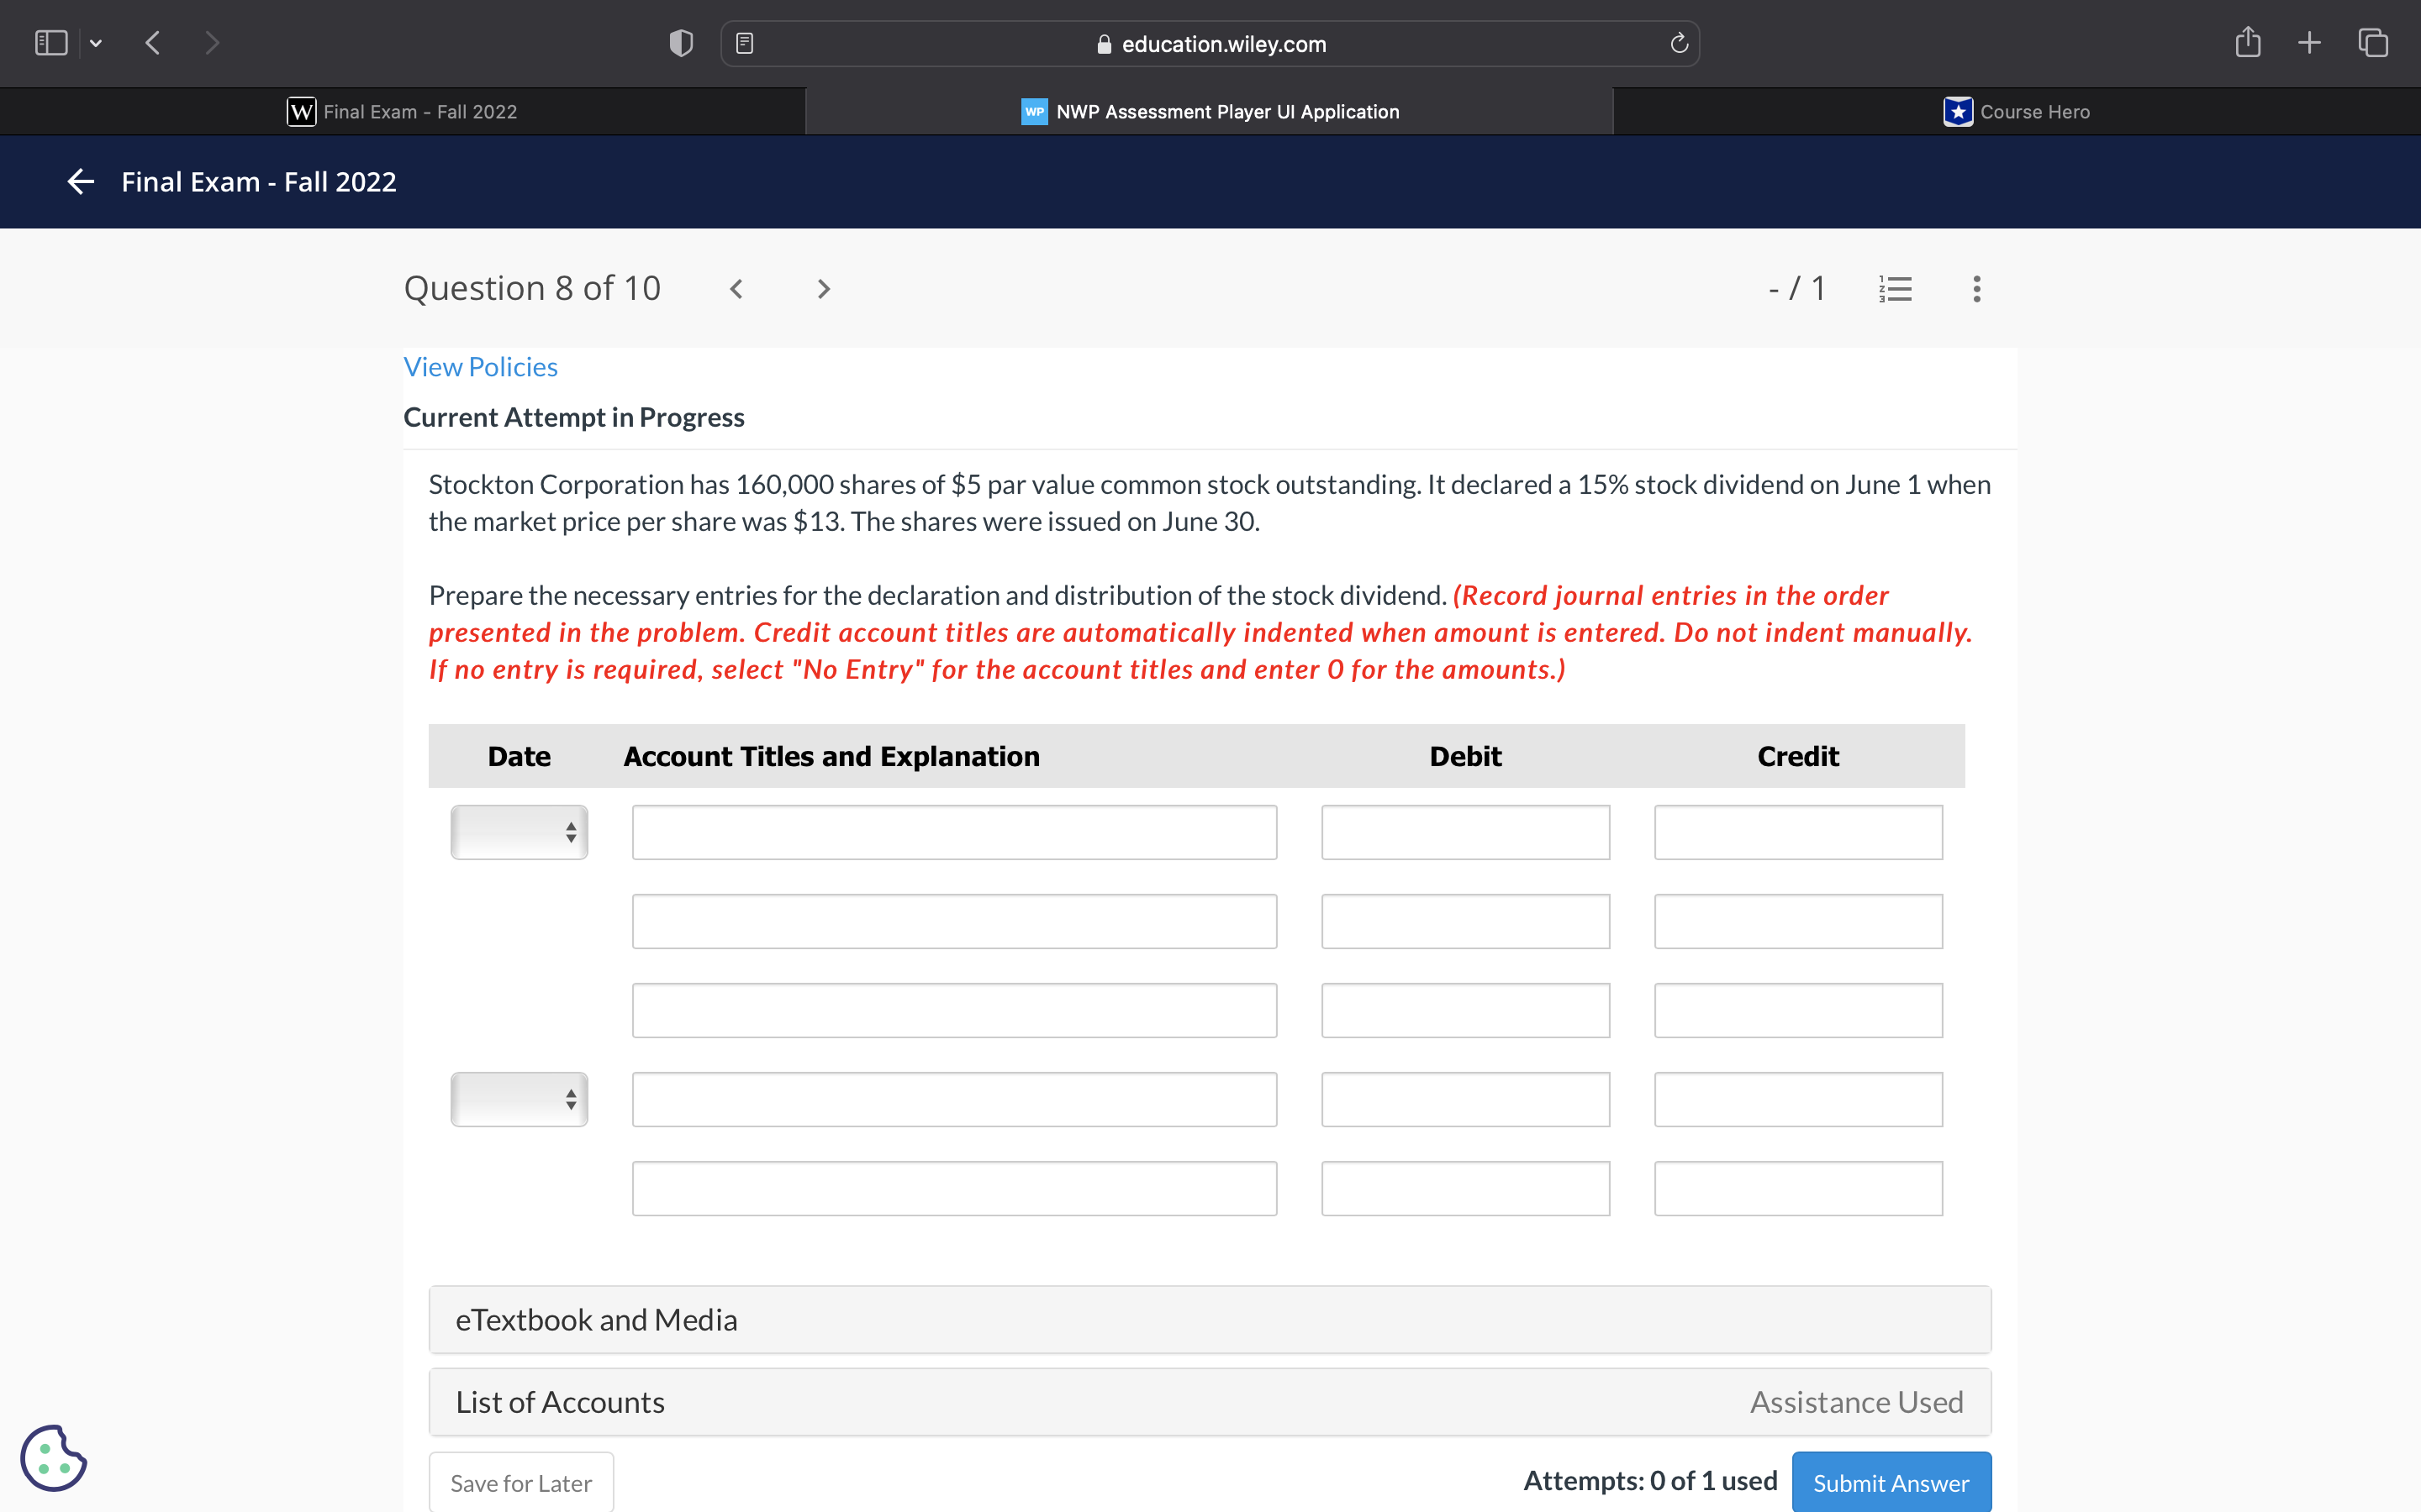This screenshot has width=2421, height=1512.
Task: Open the second journal entry date dropdown
Action: pyautogui.click(x=520, y=1099)
